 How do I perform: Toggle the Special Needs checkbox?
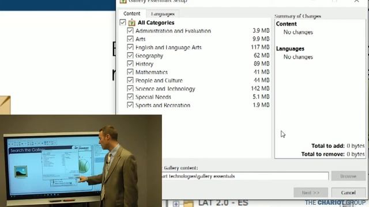(130, 97)
